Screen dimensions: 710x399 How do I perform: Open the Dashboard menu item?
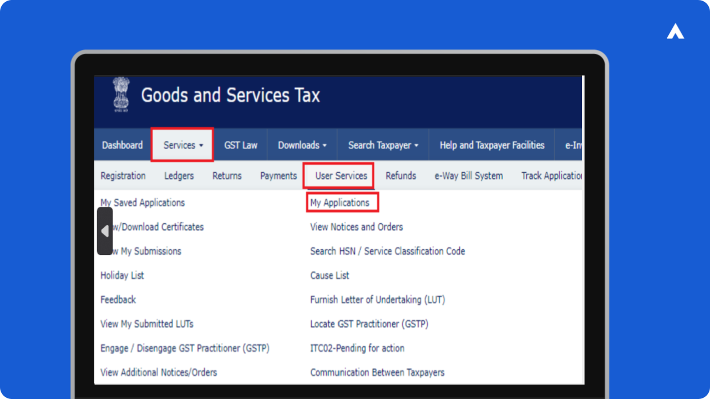click(122, 145)
